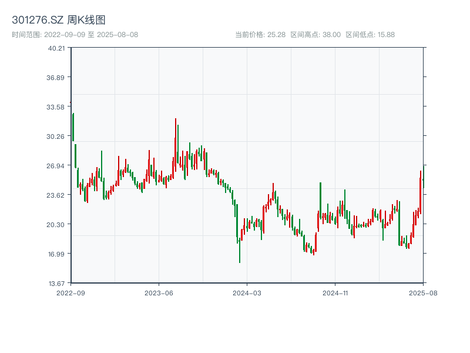Image resolution: width=470 pixels, height=353 pixels.
Task: Click the 26.94 y-axis price label
Action: [x=56, y=166]
